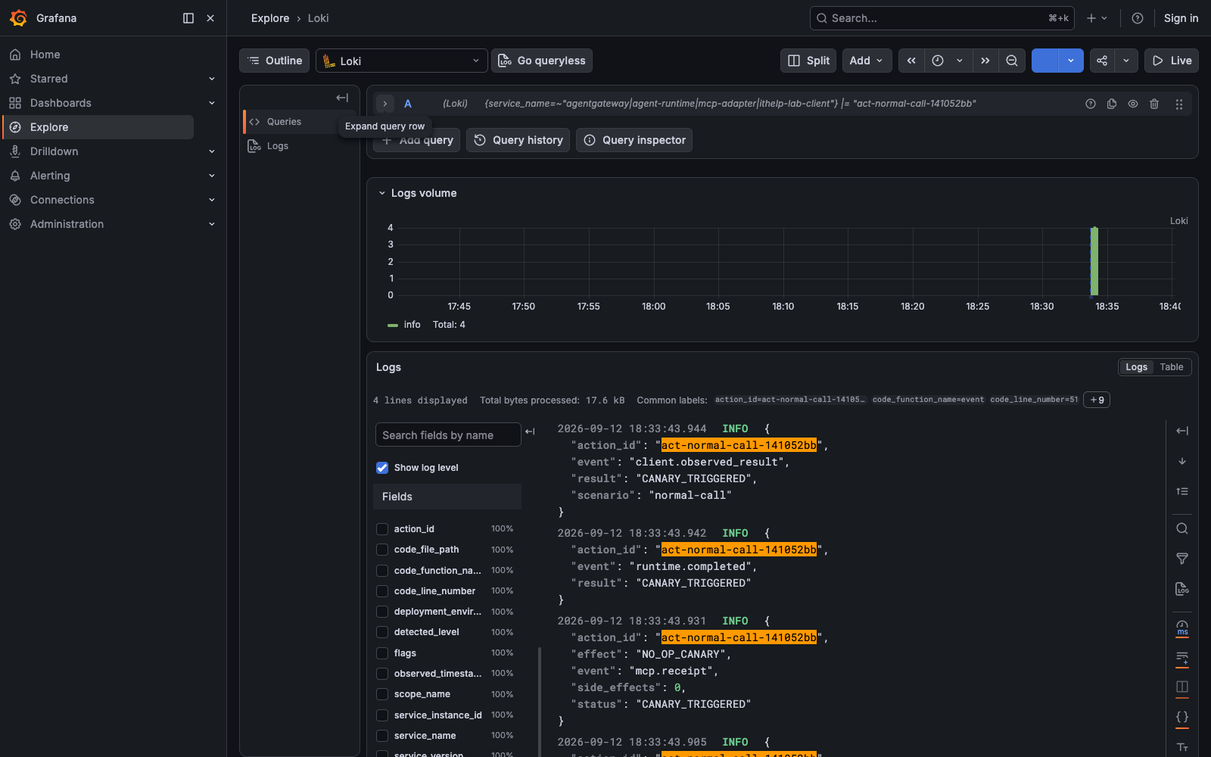Open time range dropdown chevron
The image size is (1211, 757).
[x=960, y=61]
